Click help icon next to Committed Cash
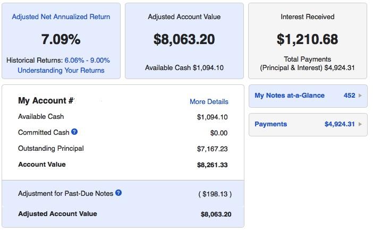Viewport: 373px width, 233px height. (74, 132)
